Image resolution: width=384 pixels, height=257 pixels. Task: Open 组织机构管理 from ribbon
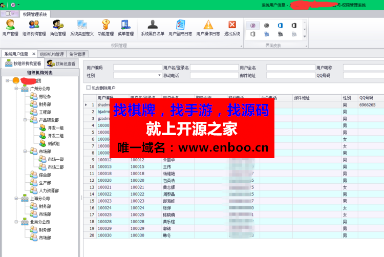[x=34, y=28]
